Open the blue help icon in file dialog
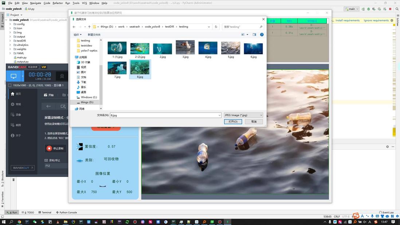This screenshot has height=225, width=400. coord(262,35)
